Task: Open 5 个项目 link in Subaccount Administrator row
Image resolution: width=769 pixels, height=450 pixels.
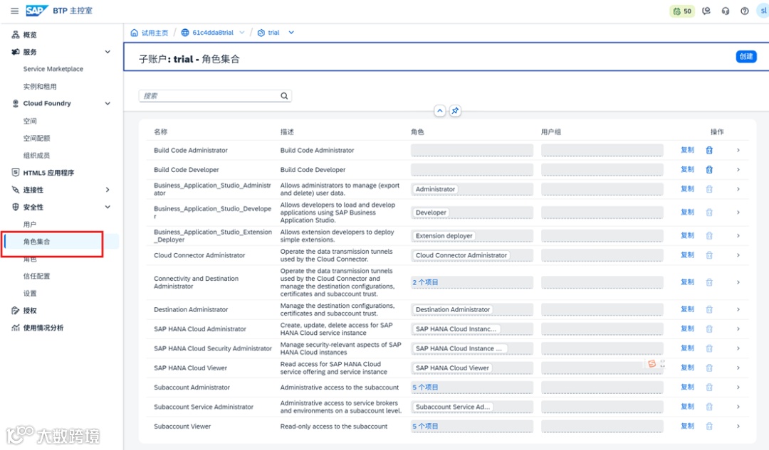Action: tap(425, 387)
